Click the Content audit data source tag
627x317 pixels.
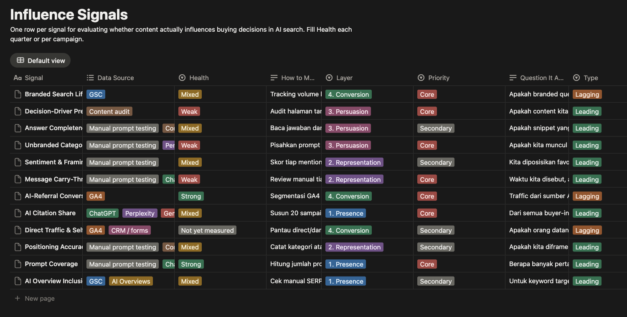[x=109, y=111]
